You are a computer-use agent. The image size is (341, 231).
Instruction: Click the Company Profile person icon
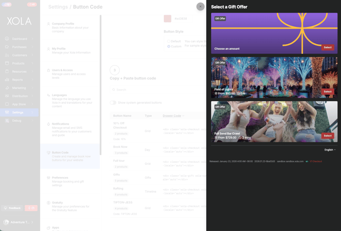[x=48, y=24]
